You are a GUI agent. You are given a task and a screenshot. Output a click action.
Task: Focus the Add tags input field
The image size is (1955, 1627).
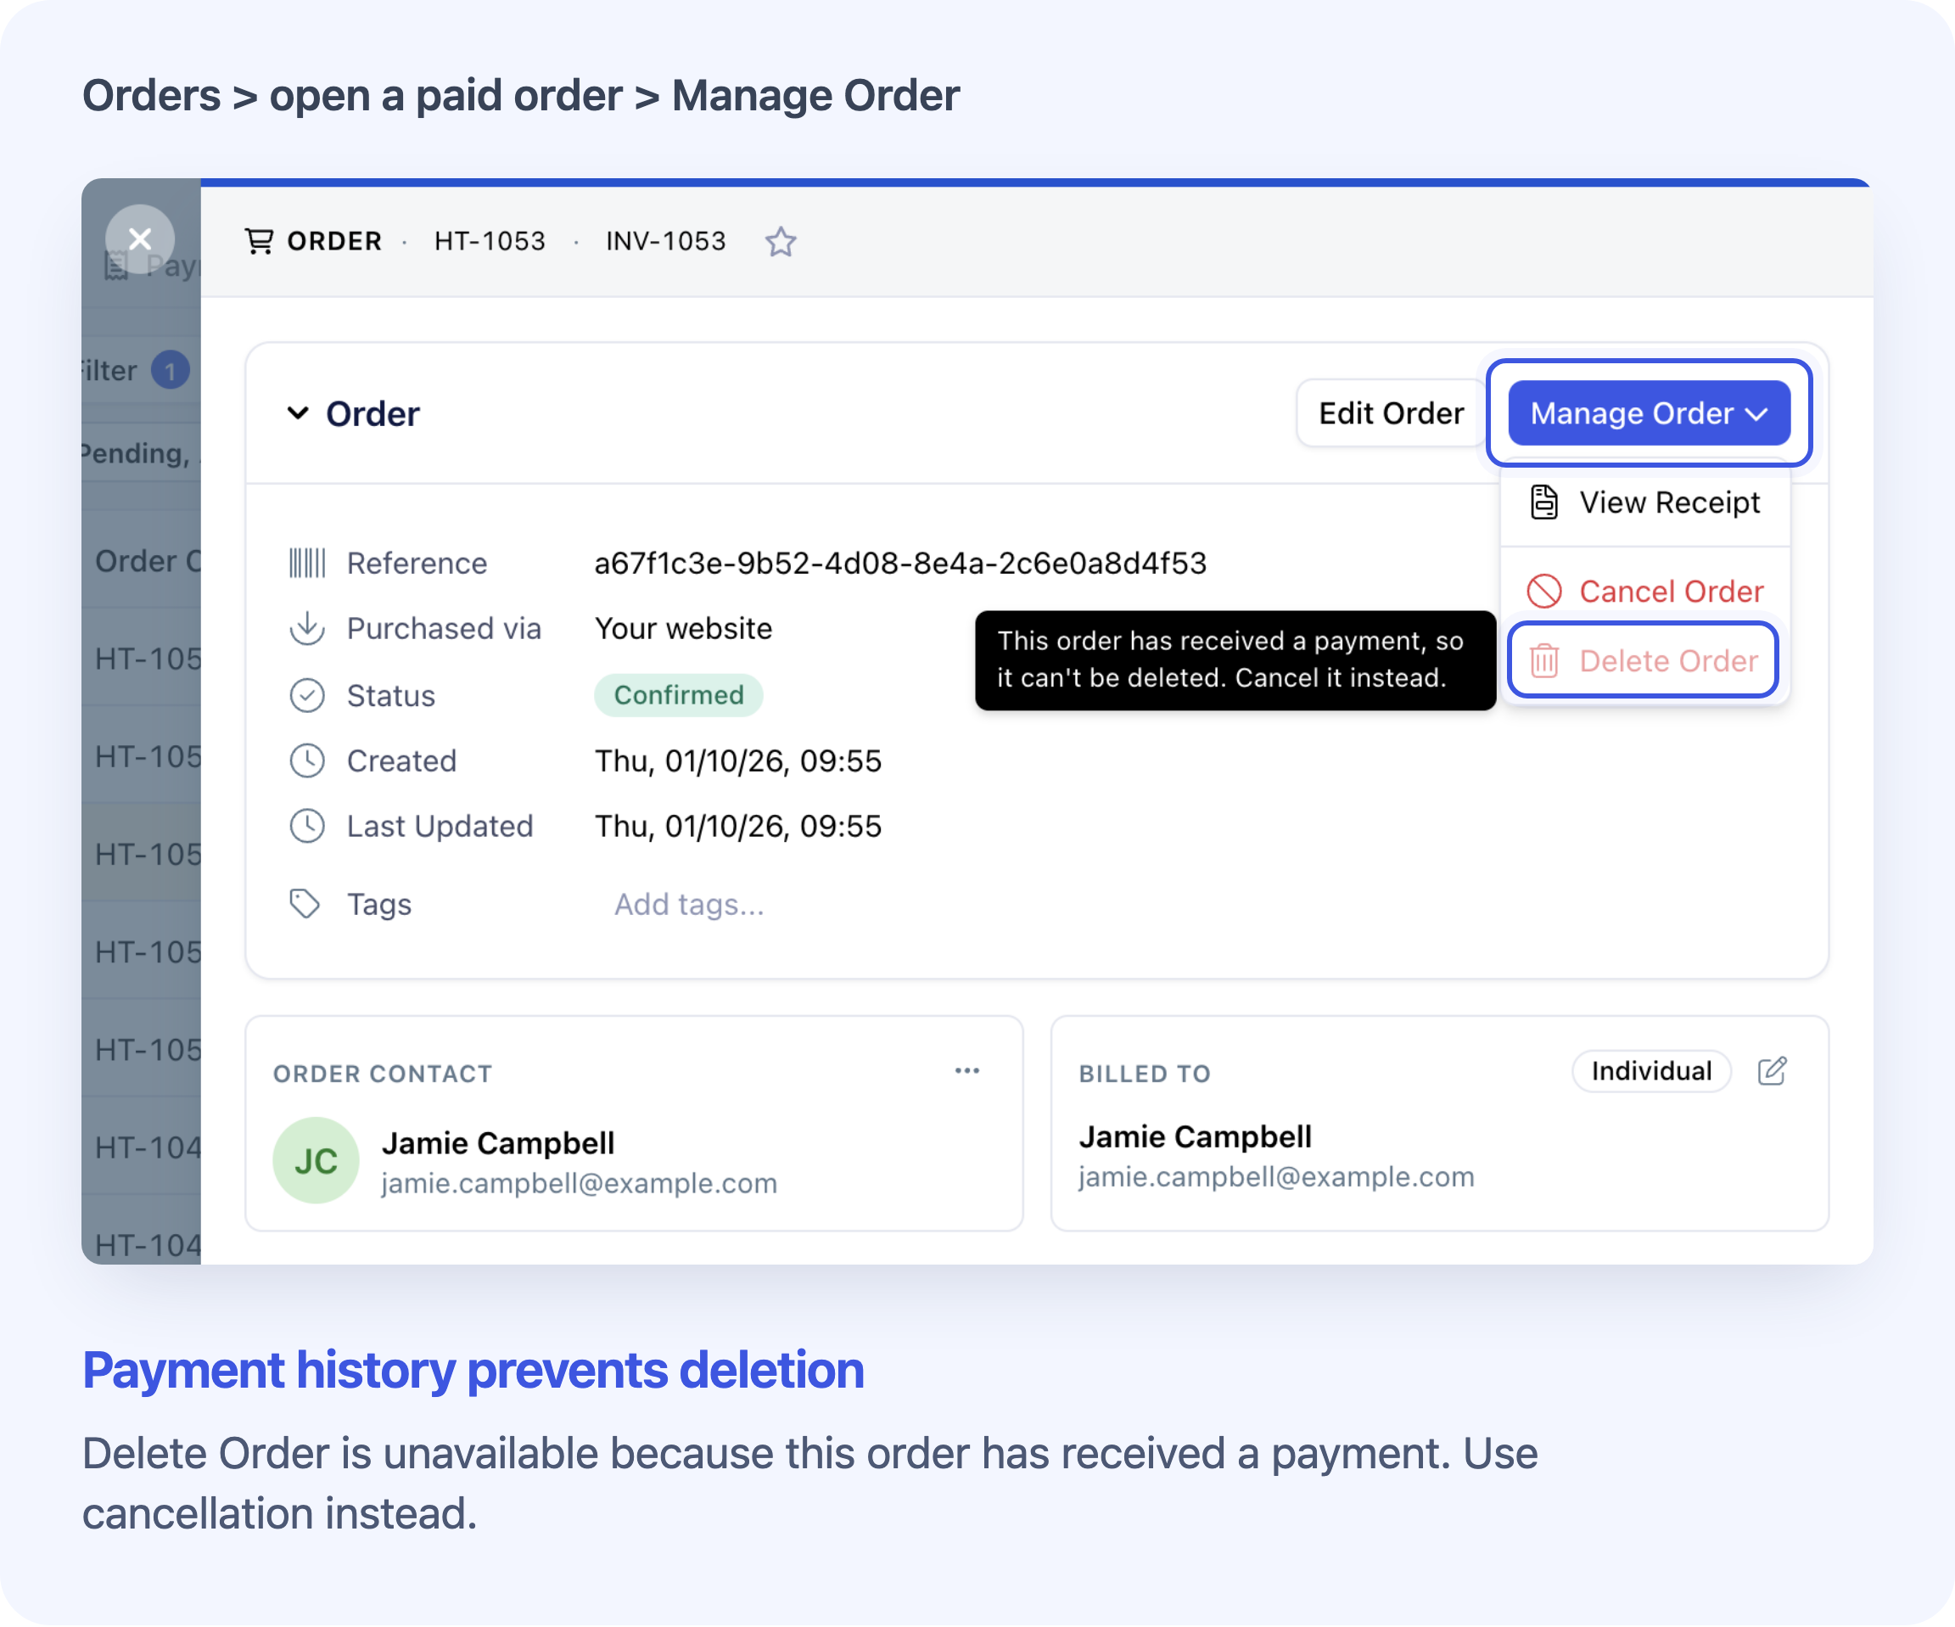689,904
